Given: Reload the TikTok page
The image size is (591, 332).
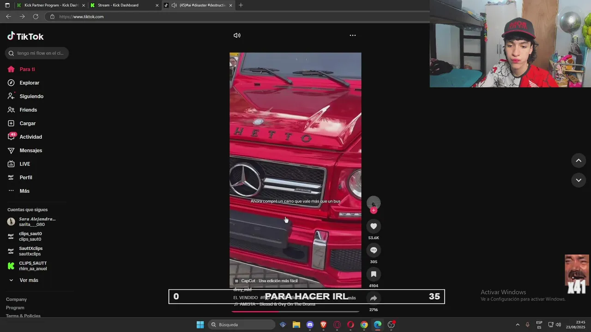Looking at the screenshot, I should (36, 17).
